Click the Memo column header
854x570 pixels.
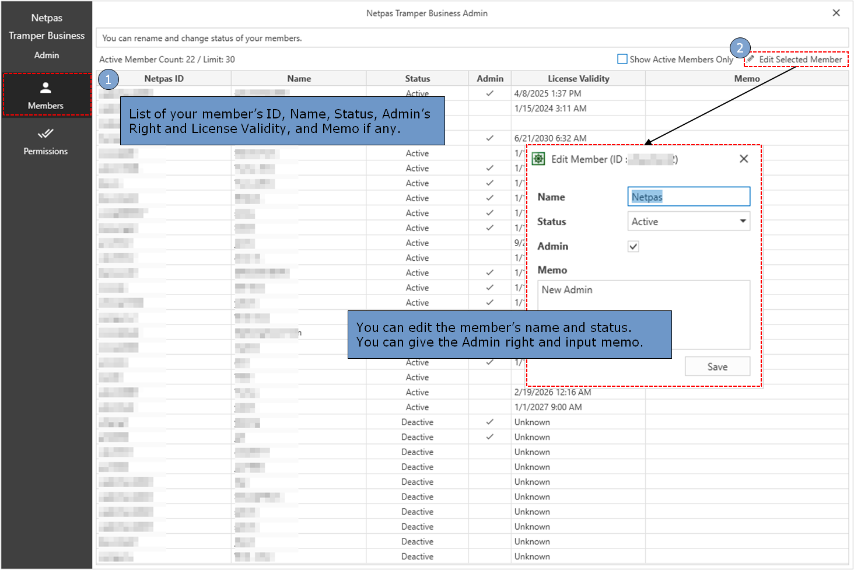point(747,79)
